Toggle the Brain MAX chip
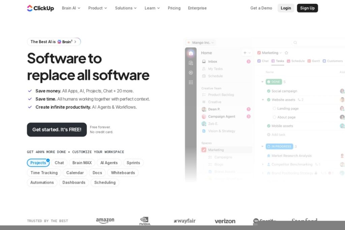345x230 pixels. click(82, 163)
